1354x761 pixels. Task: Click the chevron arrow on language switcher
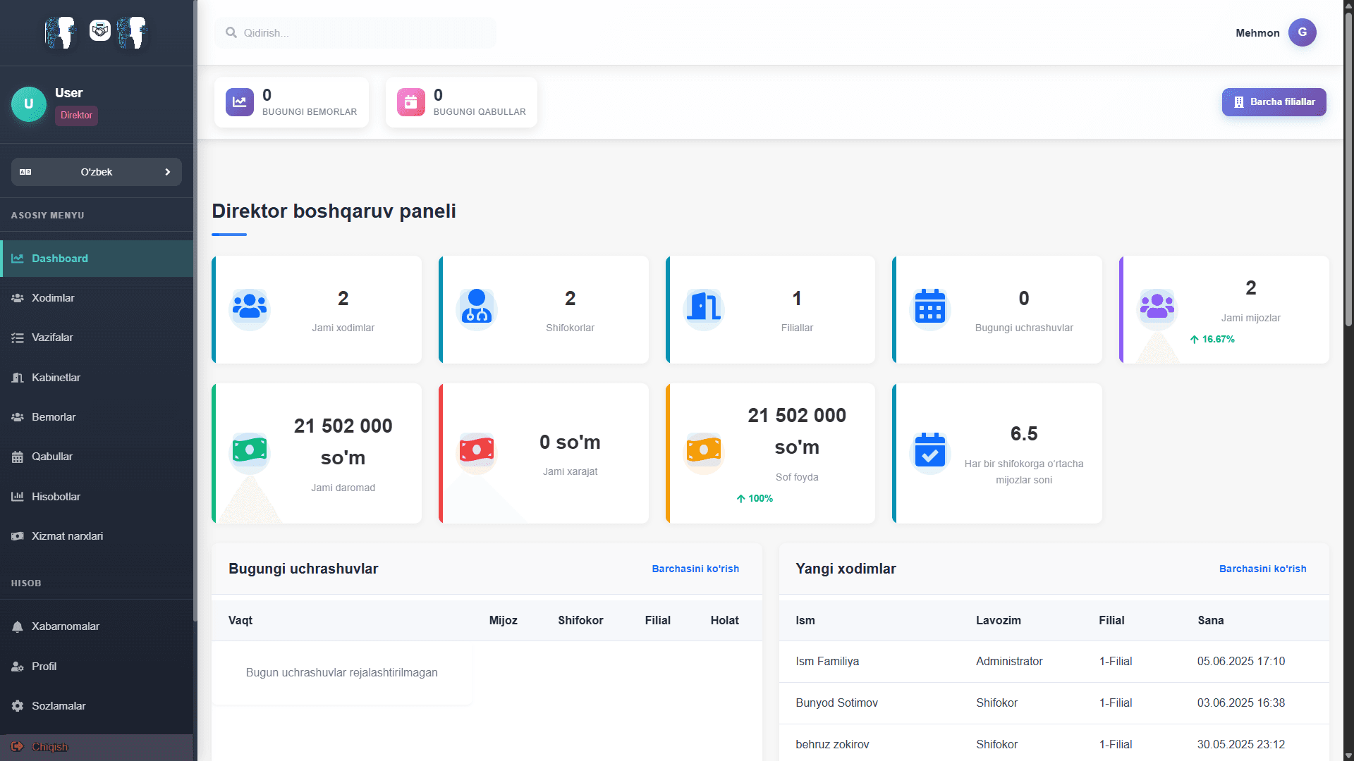(x=168, y=172)
